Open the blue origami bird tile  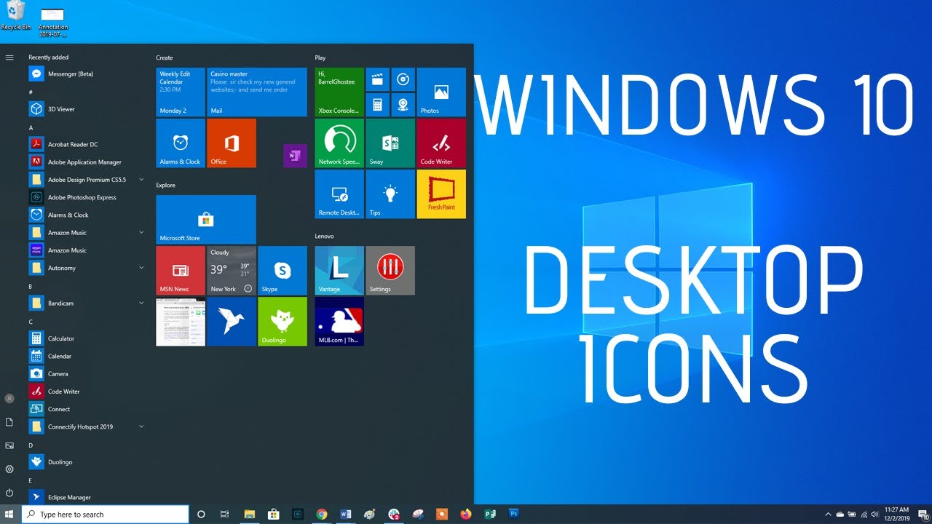(x=232, y=322)
